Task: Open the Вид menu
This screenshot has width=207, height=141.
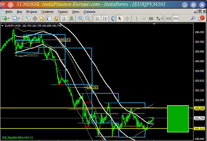Action: (x=19, y=12)
